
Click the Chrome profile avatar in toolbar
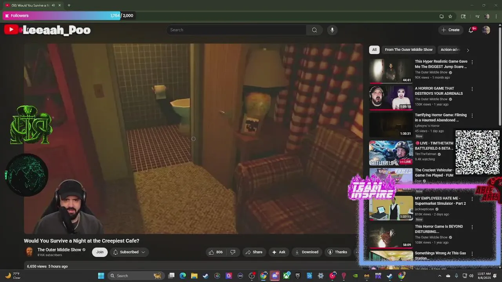pos(487,16)
